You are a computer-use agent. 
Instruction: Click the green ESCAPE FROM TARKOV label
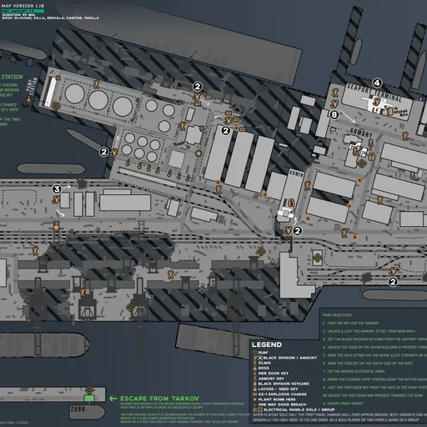pyautogui.click(x=159, y=399)
